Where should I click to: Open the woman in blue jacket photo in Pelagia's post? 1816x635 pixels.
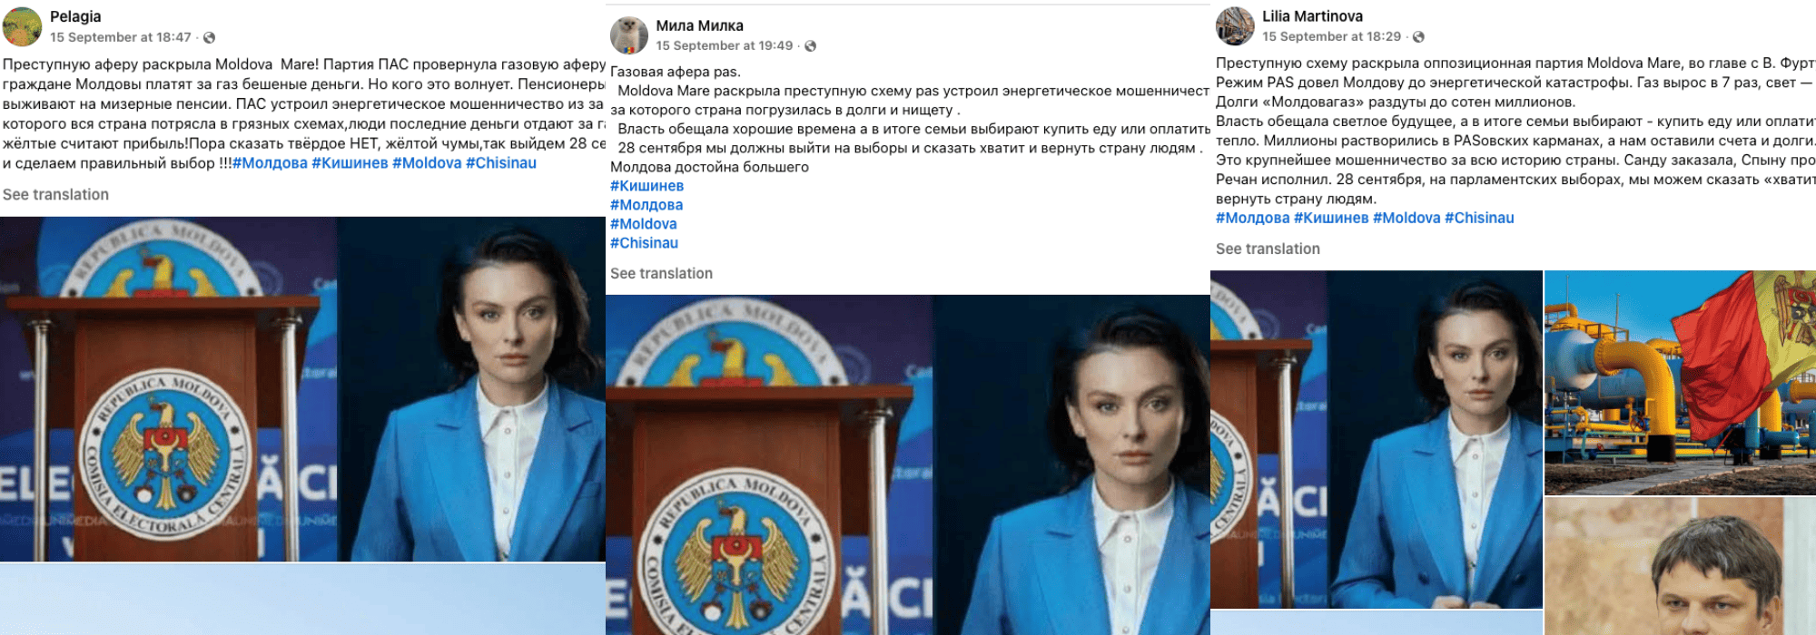pos(302,389)
